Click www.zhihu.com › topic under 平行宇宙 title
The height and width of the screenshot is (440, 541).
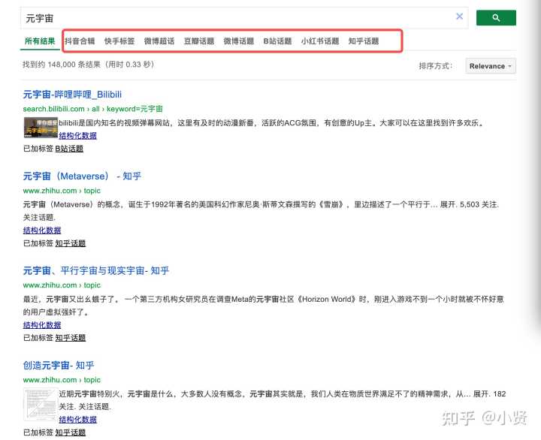pos(62,285)
